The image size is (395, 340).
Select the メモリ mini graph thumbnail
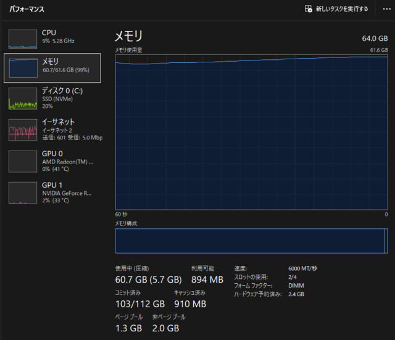[23, 68]
